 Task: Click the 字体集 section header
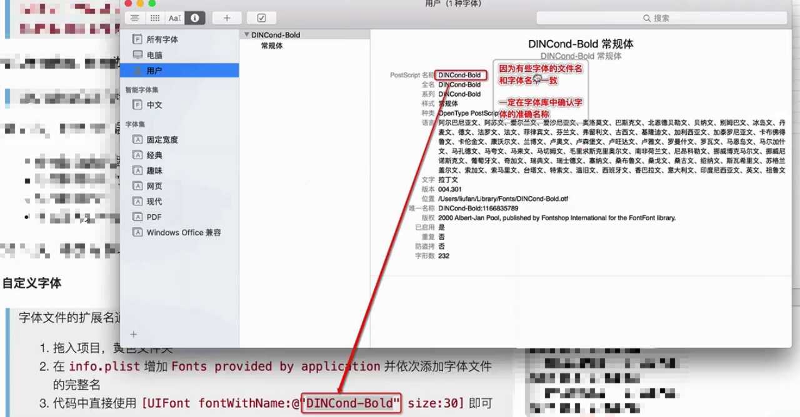click(x=136, y=124)
